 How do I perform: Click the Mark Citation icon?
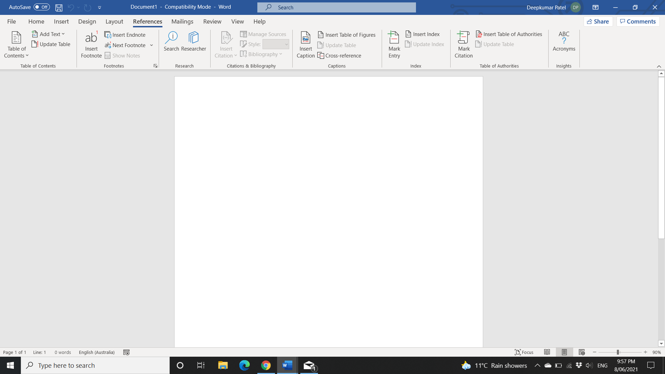(463, 38)
